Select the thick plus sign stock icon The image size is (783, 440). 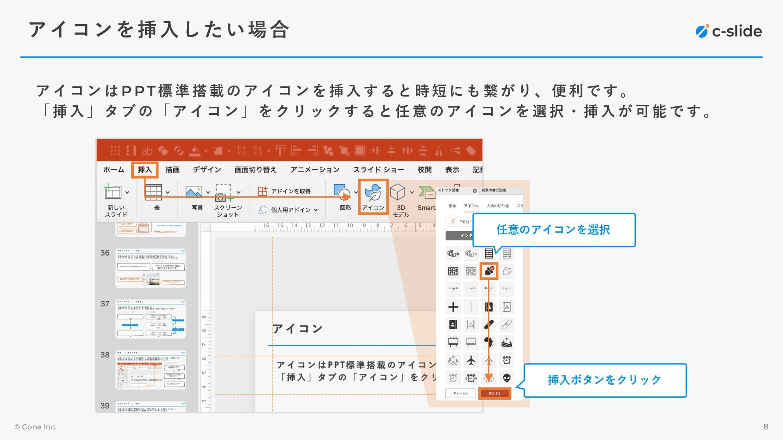453,307
